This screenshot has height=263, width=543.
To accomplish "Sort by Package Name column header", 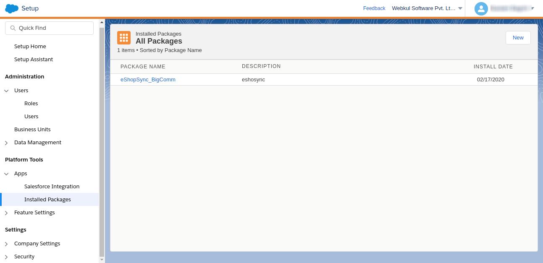I will click(x=143, y=67).
